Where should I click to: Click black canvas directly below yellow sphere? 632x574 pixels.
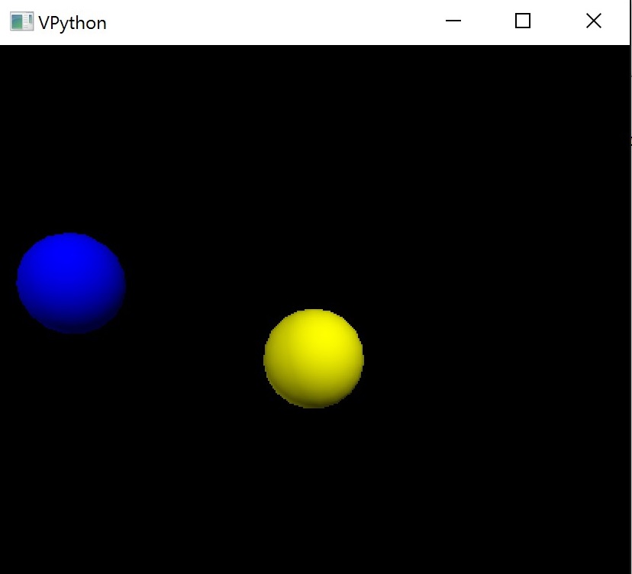coord(314,481)
